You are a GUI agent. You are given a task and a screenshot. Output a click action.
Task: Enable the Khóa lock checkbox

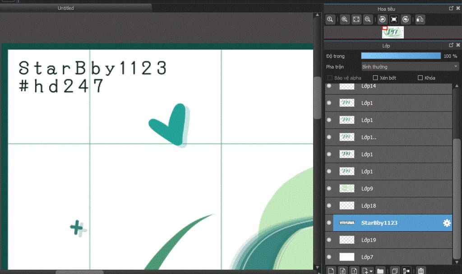click(x=420, y=78)
